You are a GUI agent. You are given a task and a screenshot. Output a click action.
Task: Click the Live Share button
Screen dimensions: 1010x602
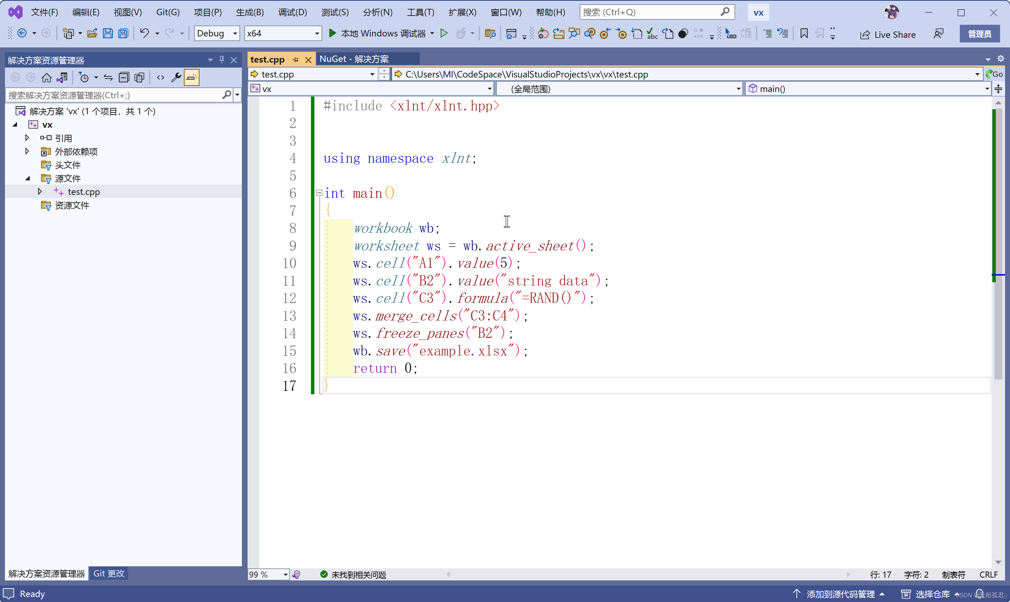click(888, 34)
